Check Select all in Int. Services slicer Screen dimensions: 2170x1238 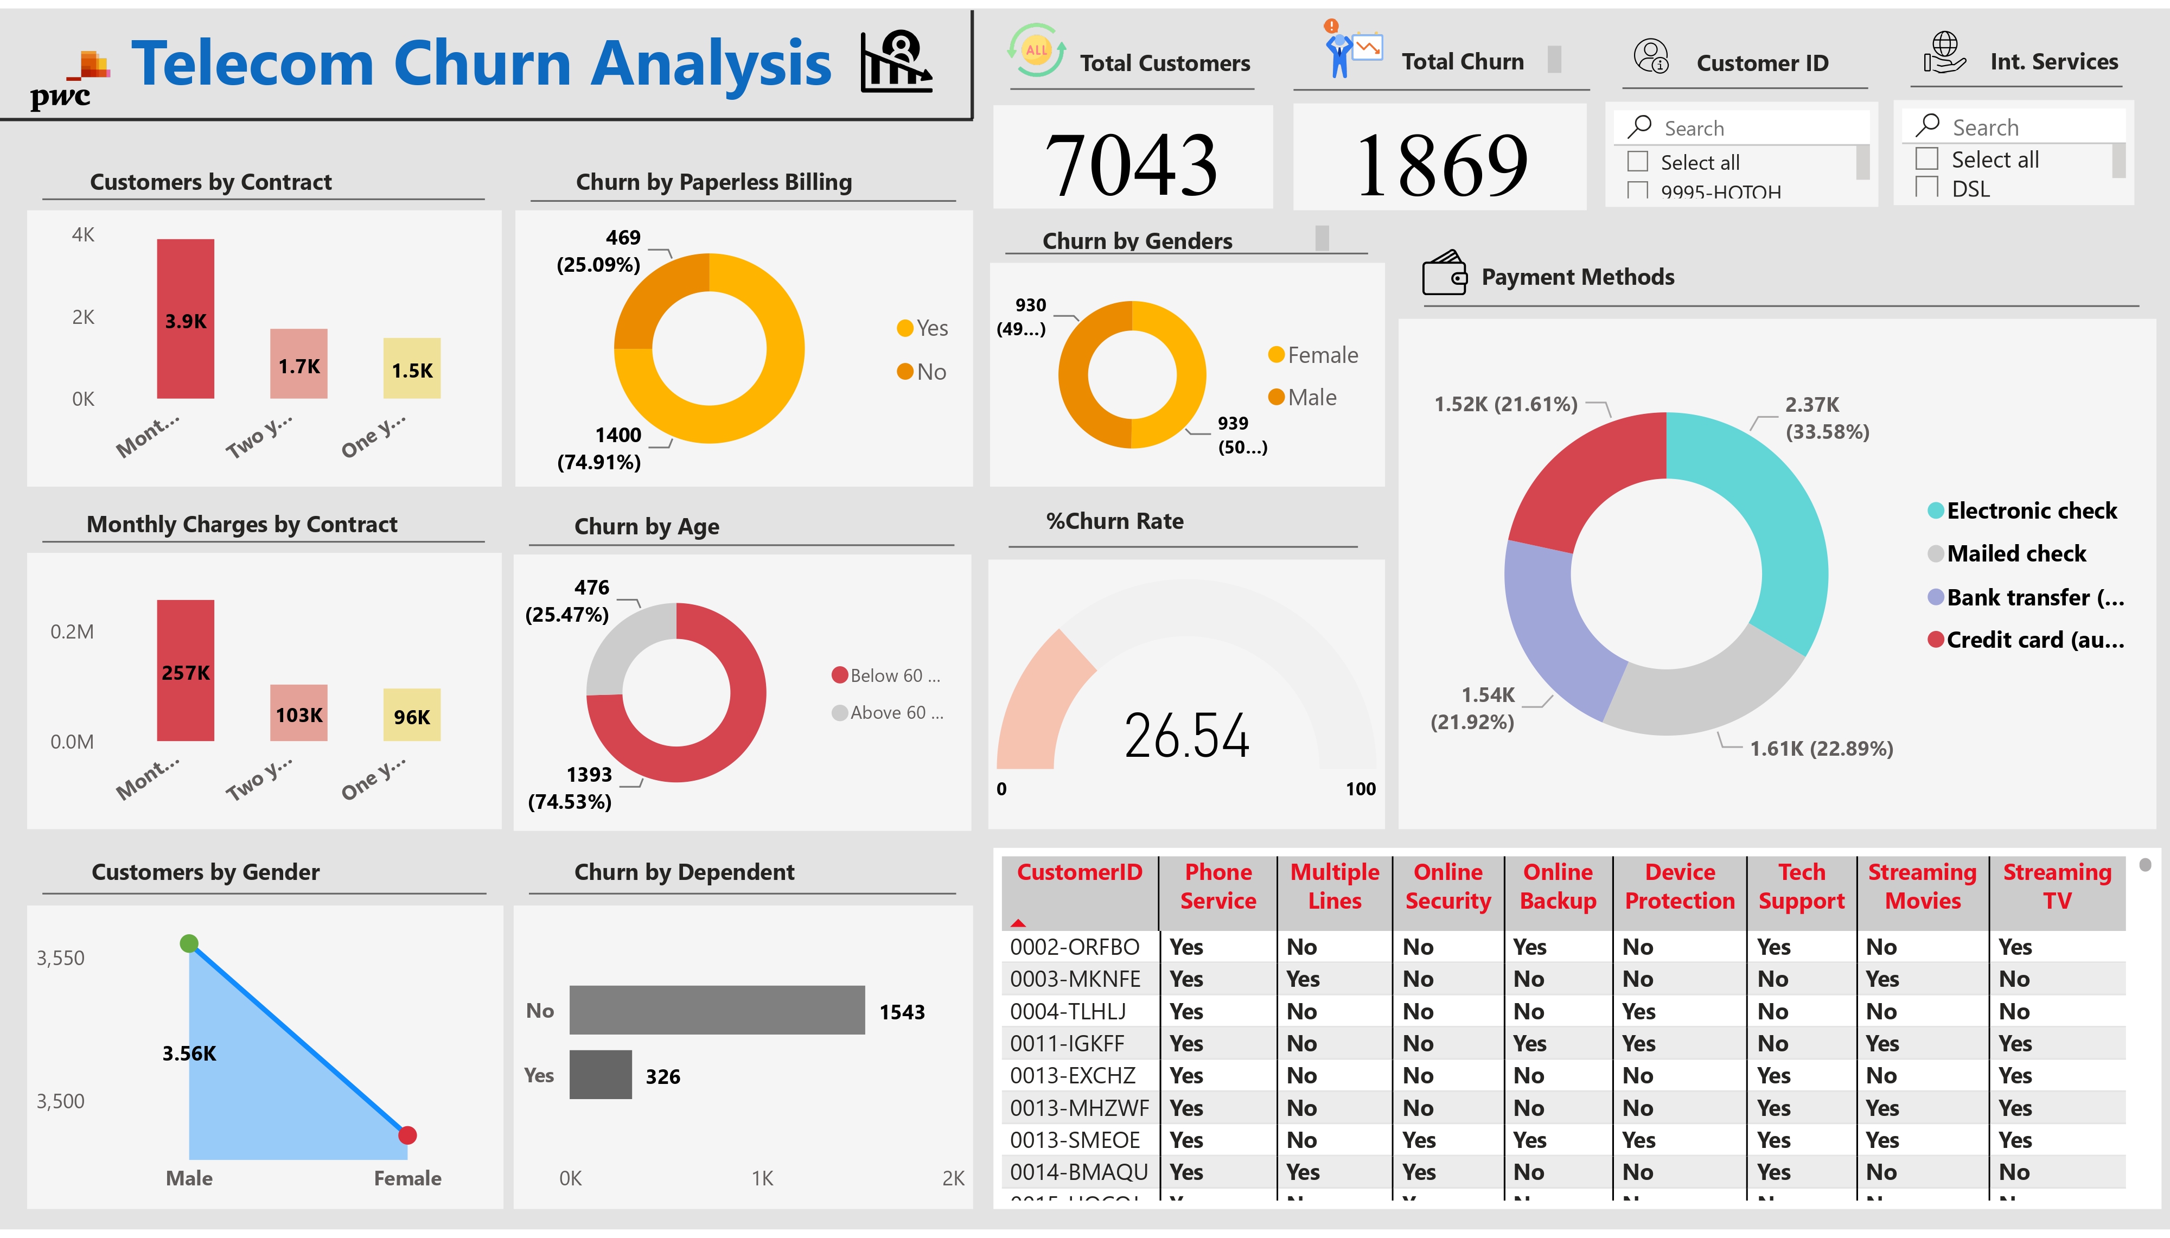[x=1927, y=159]
